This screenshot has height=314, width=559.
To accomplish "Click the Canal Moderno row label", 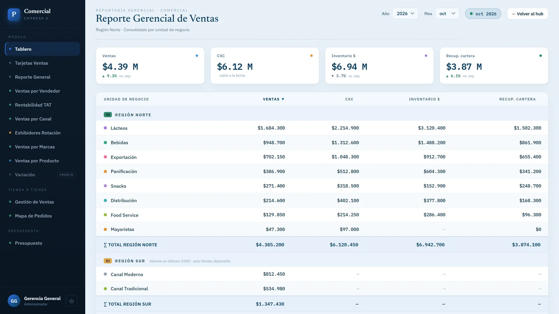I will point(127,275).
